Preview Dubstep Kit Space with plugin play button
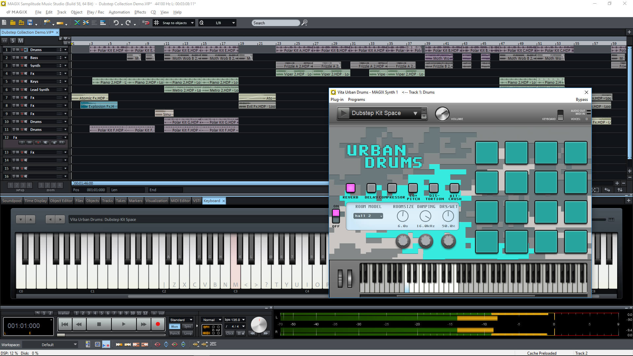The width and height of the screenshot is (633, 356). pos(344,113)
